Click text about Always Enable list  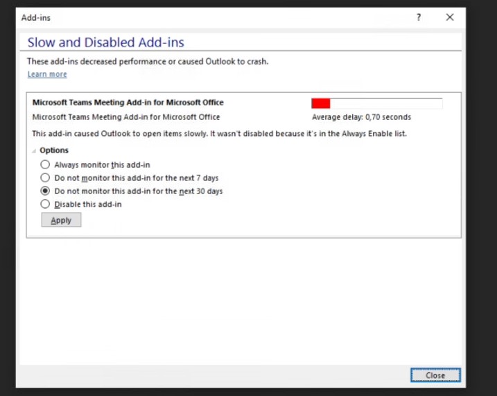(219, 133)
